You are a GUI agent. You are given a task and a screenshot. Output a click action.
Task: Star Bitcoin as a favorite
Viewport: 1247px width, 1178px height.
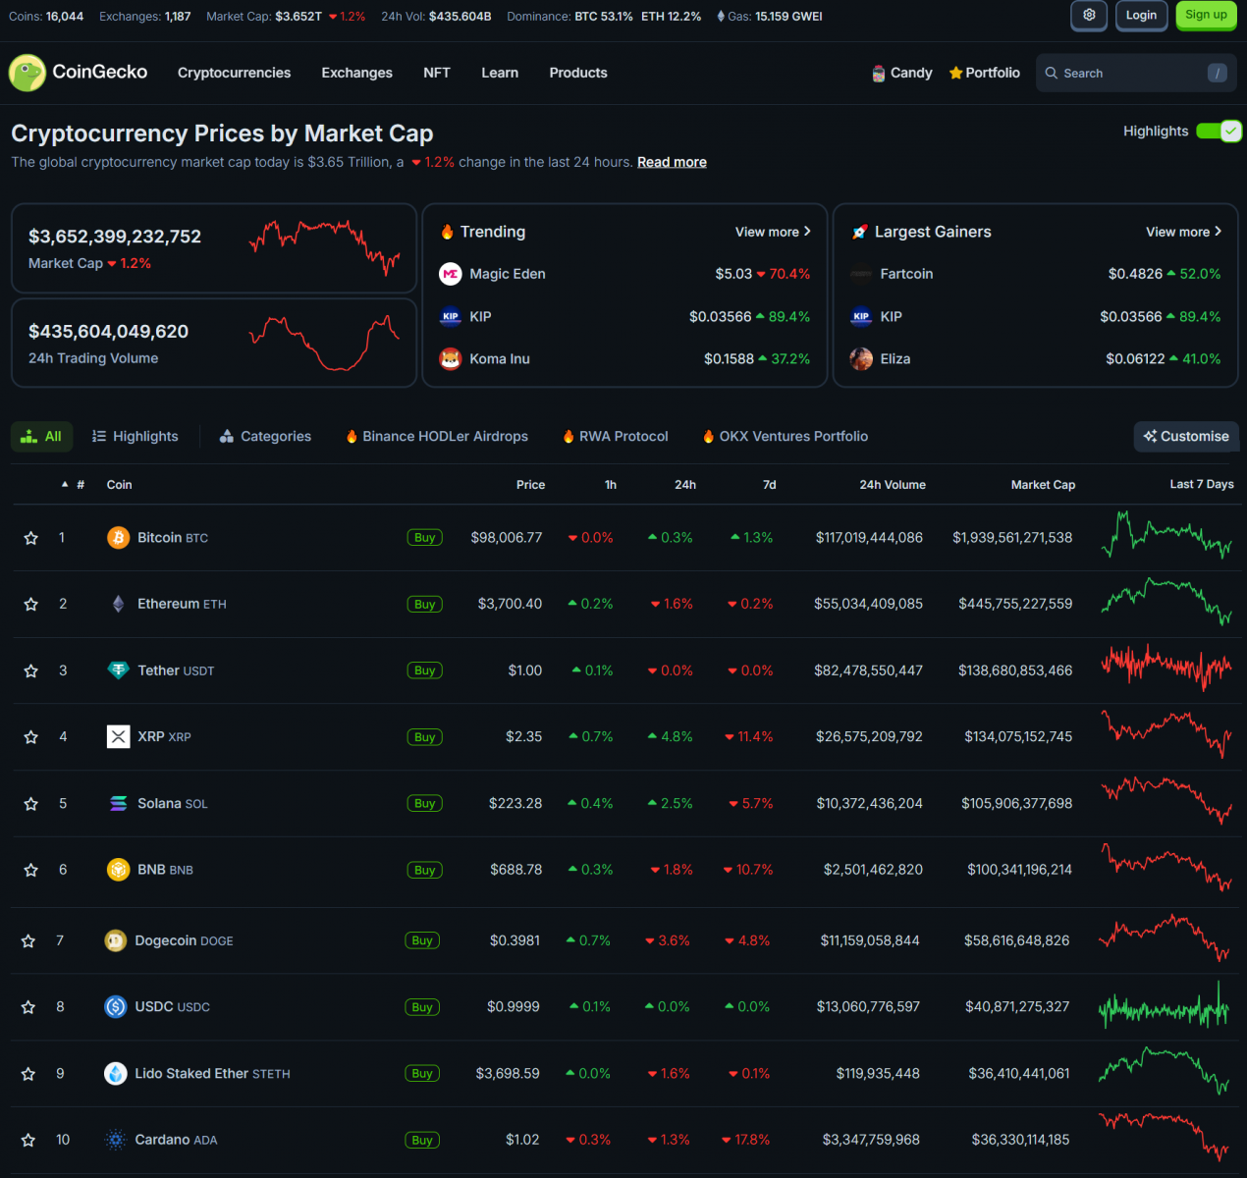coord(31,538)
